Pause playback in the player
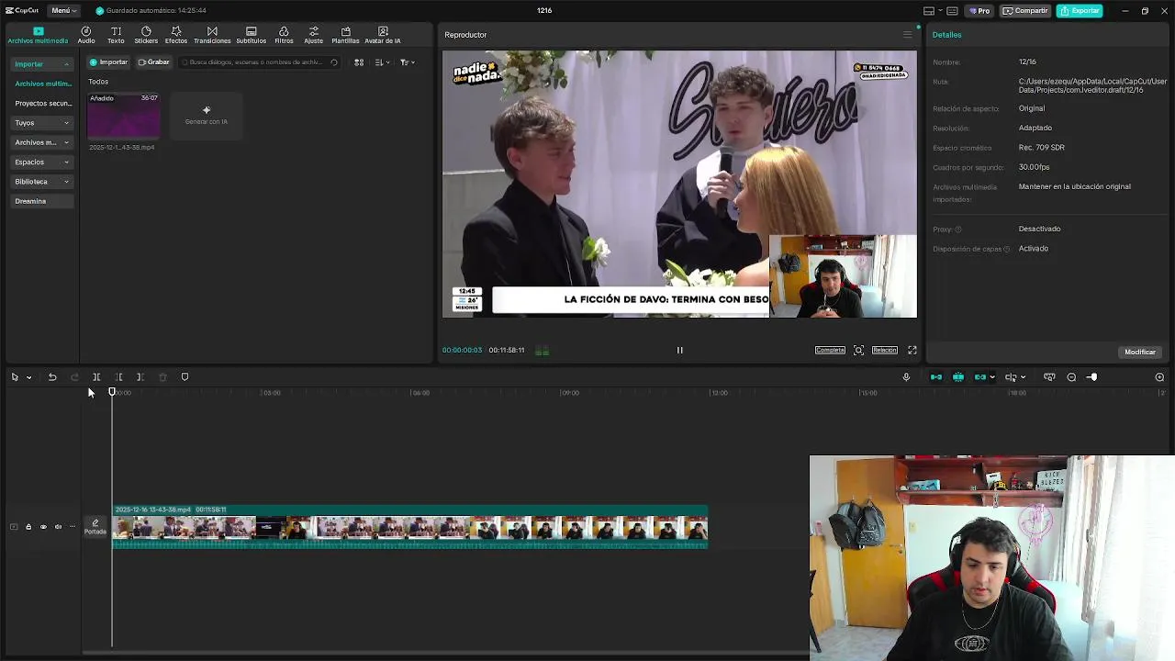1175x661 pixels. tap(680, 350)
